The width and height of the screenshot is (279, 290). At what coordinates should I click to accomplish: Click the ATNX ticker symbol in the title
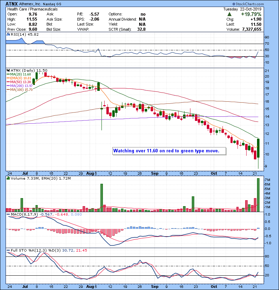point(12,4)
